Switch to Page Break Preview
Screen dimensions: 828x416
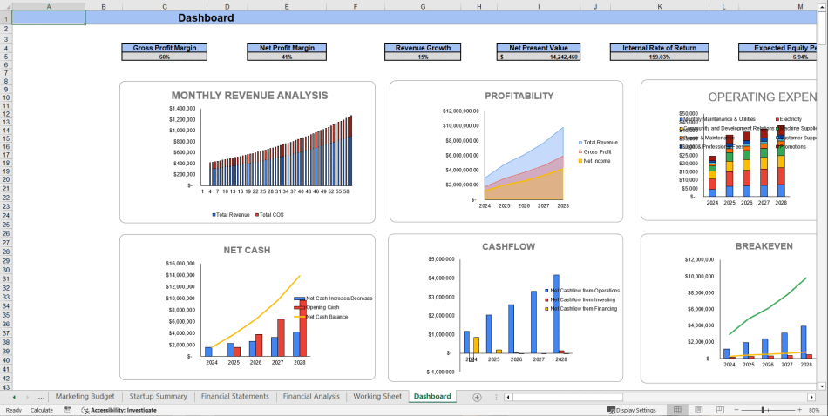click(720, 410)
